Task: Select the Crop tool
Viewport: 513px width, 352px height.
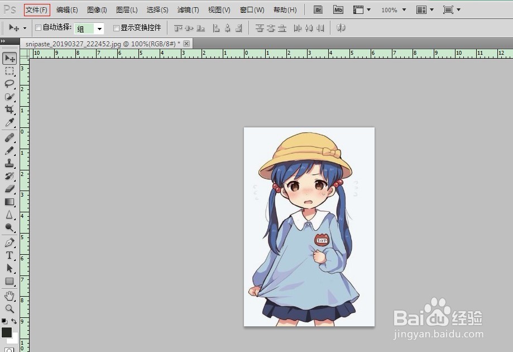Action: point(9,110)
